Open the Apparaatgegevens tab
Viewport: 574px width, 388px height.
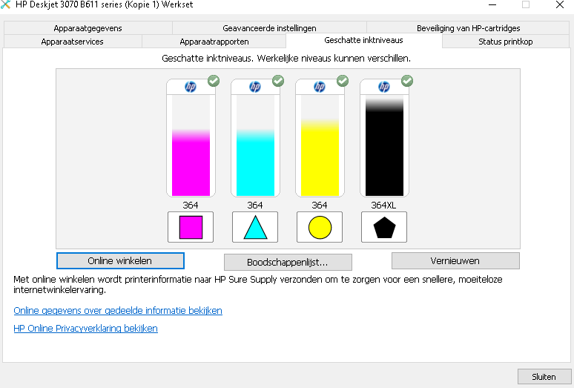tap(88, 28)
